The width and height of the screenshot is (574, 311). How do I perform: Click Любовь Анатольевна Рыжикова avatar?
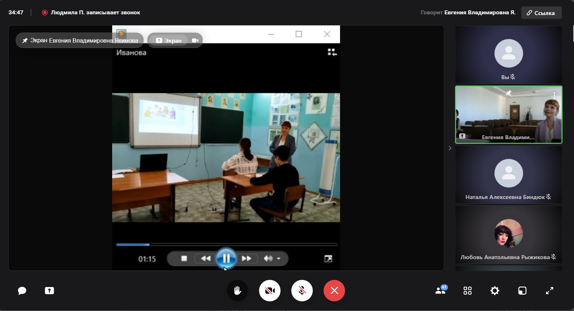509,233
